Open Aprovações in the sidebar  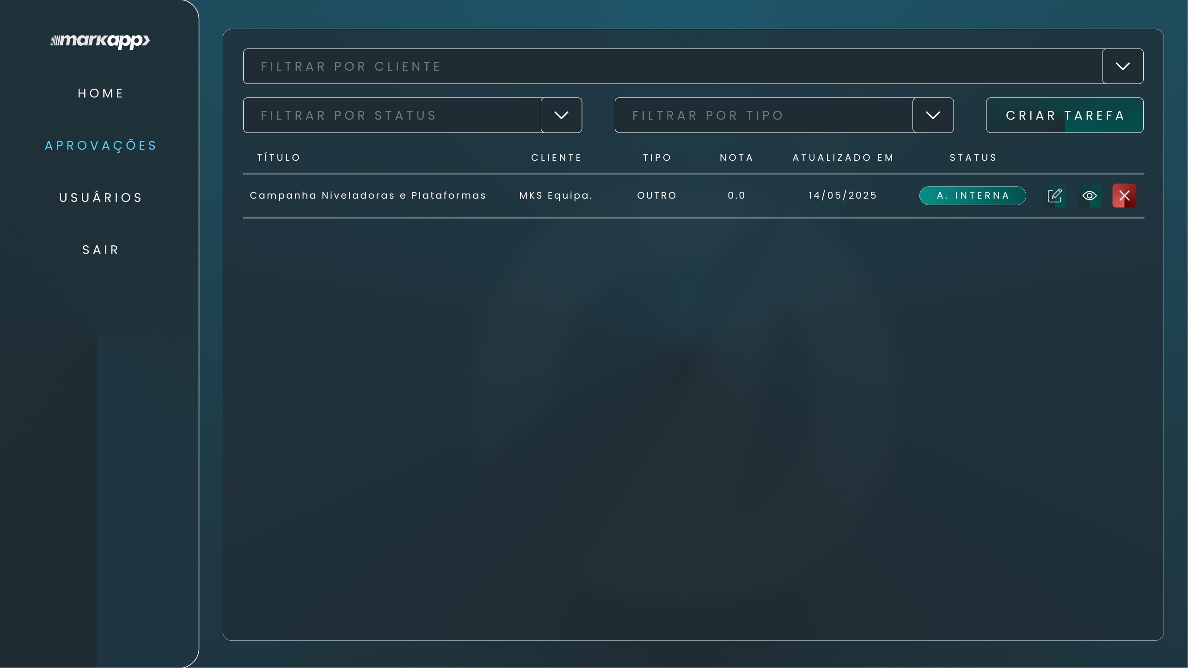click(100, 146)
